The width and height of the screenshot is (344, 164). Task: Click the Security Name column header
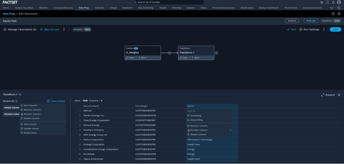click(91, 106)
